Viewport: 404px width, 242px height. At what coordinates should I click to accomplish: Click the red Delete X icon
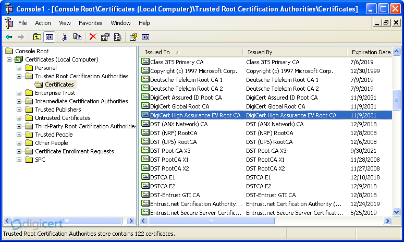tap(93, 37)
